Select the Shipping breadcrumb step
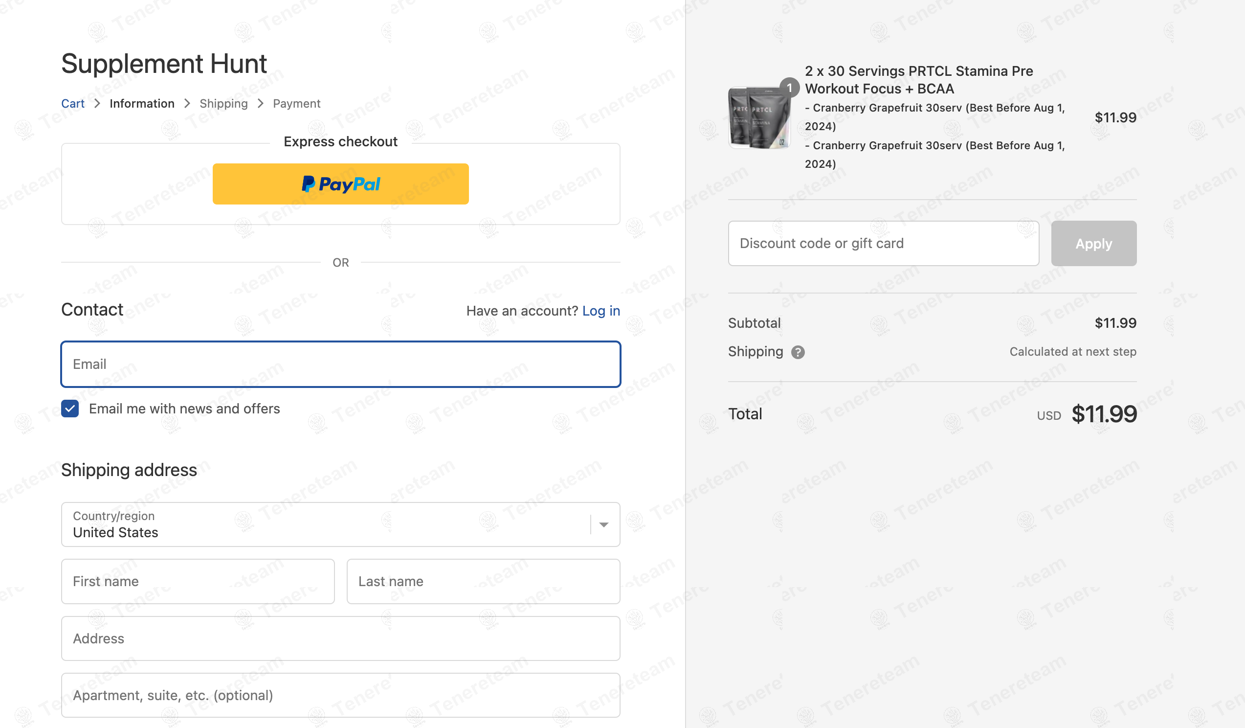 (224, 103)
